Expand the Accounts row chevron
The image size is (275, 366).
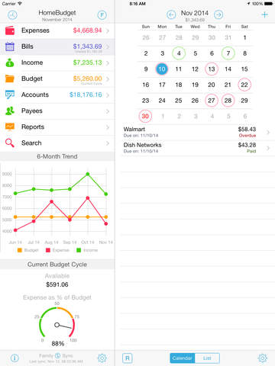pos(108,95)
